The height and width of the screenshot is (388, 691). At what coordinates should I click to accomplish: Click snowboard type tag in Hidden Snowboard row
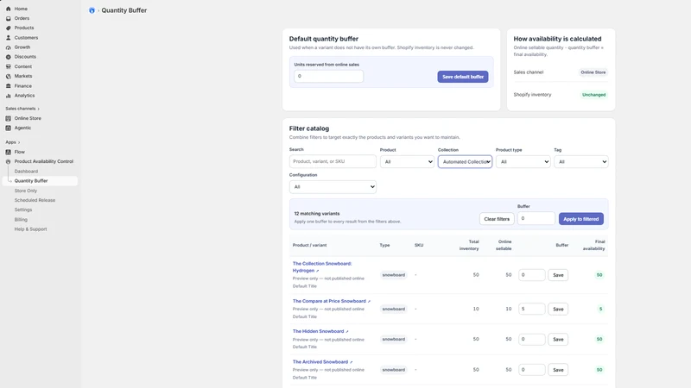394,339
